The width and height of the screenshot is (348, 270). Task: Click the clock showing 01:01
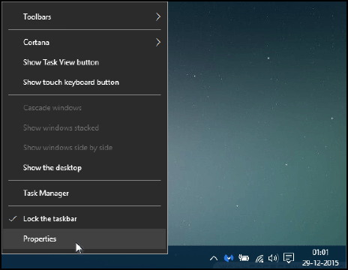click(x=320, y=252)
